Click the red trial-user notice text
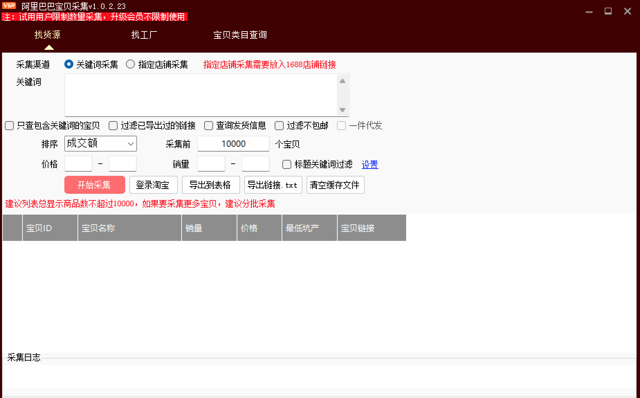 click(94, 17)
